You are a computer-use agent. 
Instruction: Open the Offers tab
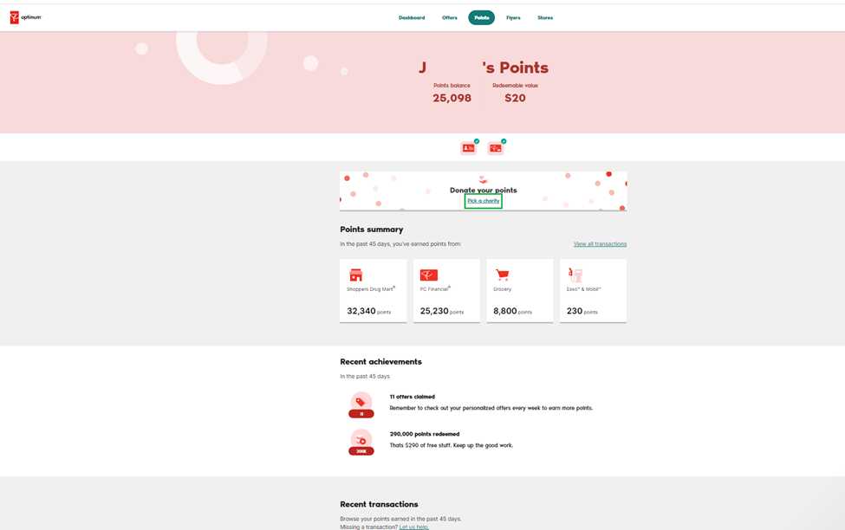click(449, 16)
